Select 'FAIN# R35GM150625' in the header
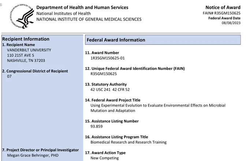249x161 pixels. (x=222, y=13)
